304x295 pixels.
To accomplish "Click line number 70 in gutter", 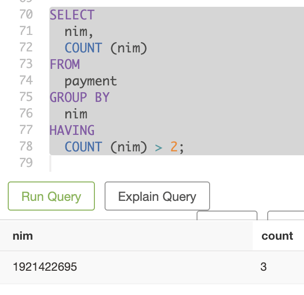I will pos(26,15).
